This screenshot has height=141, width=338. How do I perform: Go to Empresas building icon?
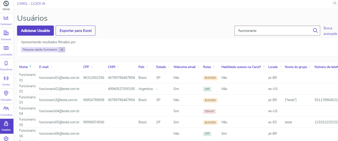click(6, 33)
